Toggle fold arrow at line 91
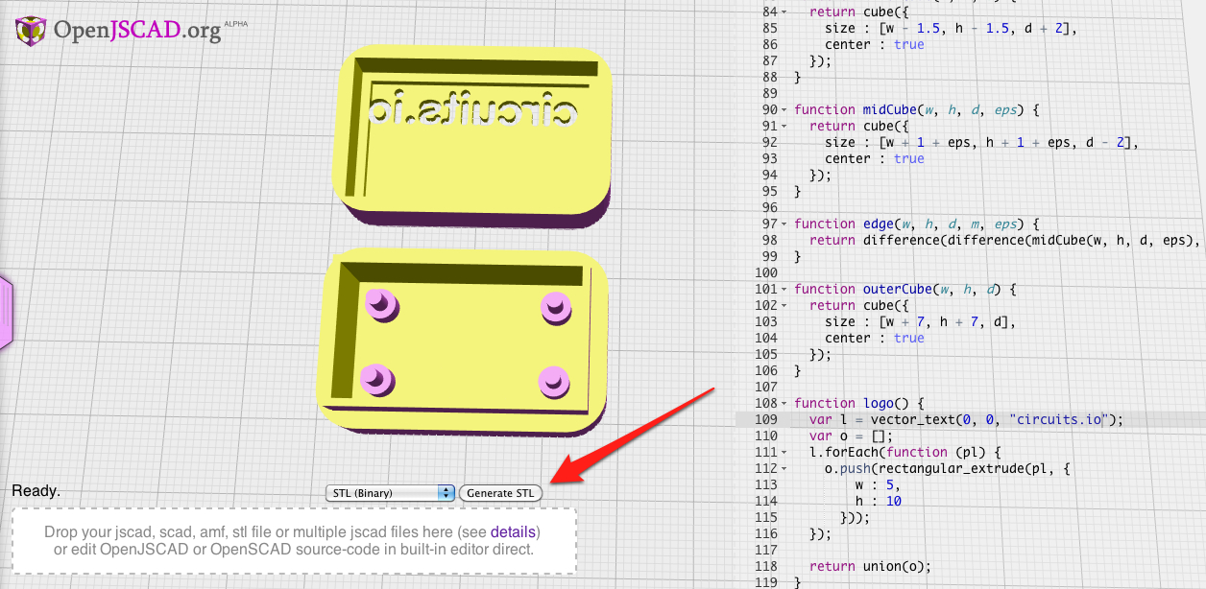 (784, 126)
